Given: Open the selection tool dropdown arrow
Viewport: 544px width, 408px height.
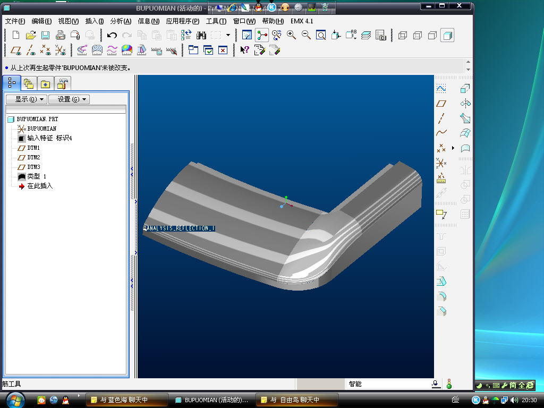Looking at the screenshot, I should pos(228,35).
